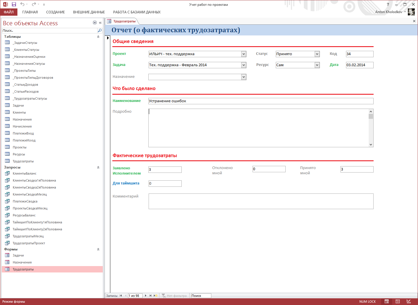Click the record selector arrow

[x=108, y=38]
